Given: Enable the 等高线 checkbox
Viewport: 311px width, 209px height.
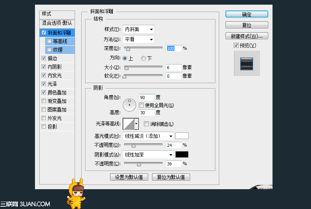Looking at the screenshot, I should point(49,41).
